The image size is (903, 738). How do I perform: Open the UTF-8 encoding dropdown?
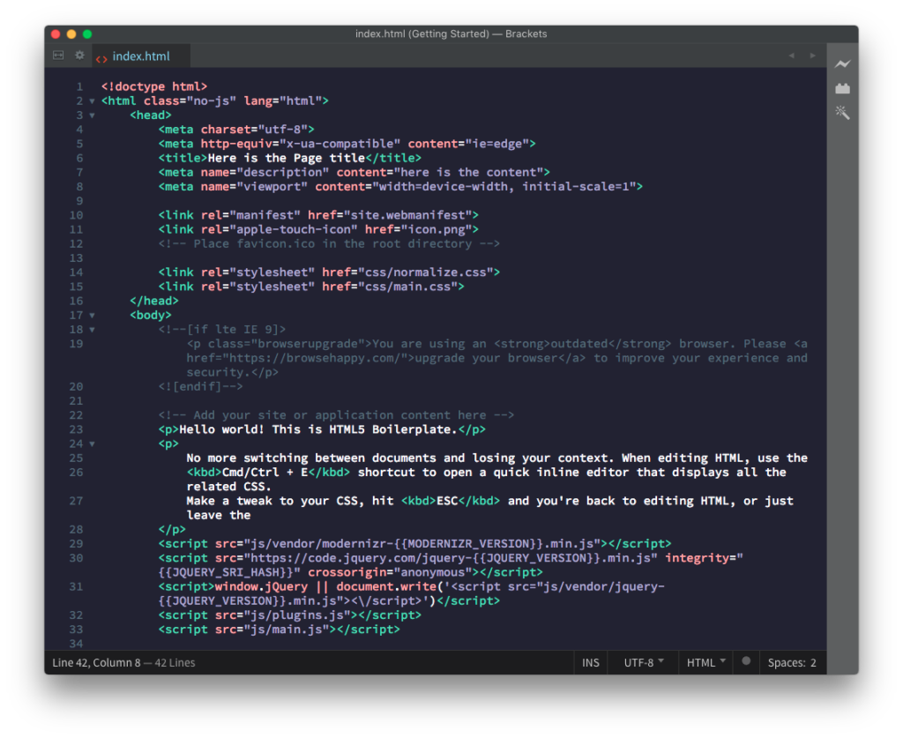click(644, 663)
